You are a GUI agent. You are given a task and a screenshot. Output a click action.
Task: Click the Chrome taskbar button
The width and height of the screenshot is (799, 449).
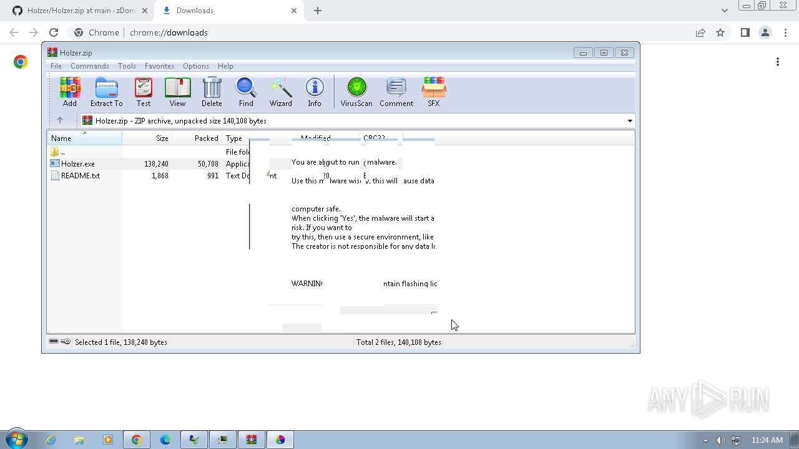[137, 440]
